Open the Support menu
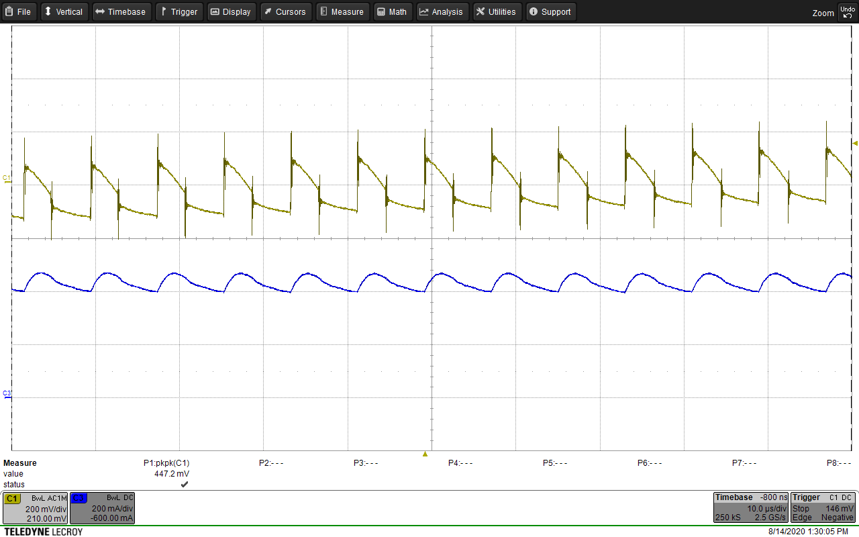This screenshot has height=537, width=859. pos(550,11)
